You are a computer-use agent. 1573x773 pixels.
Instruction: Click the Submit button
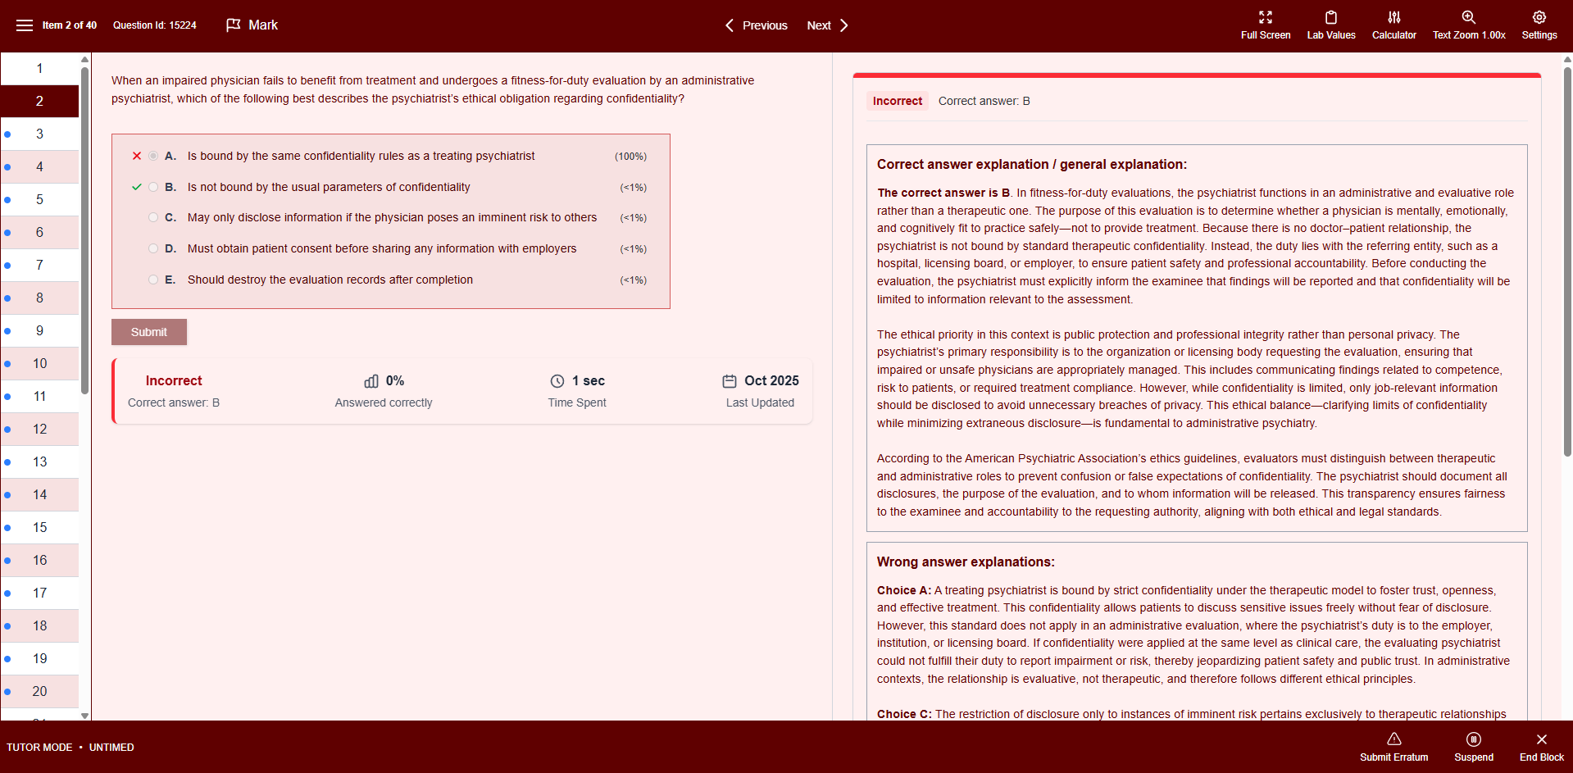tap(149, 332)
